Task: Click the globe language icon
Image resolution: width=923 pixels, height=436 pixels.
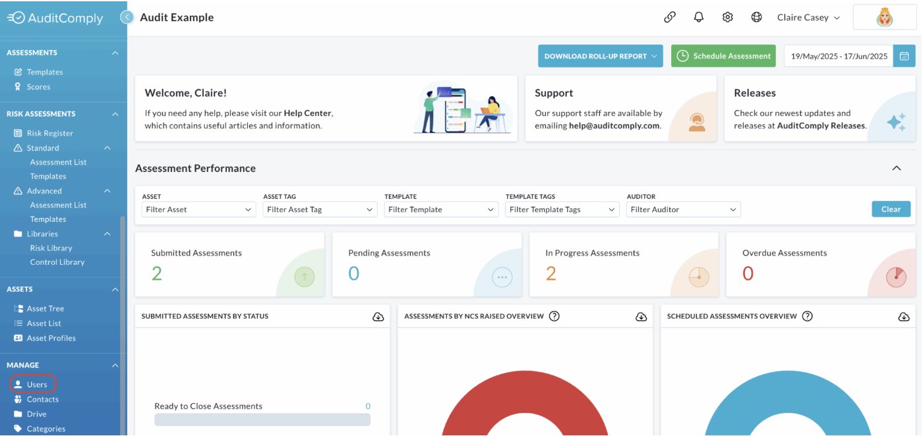Action: 757,18
